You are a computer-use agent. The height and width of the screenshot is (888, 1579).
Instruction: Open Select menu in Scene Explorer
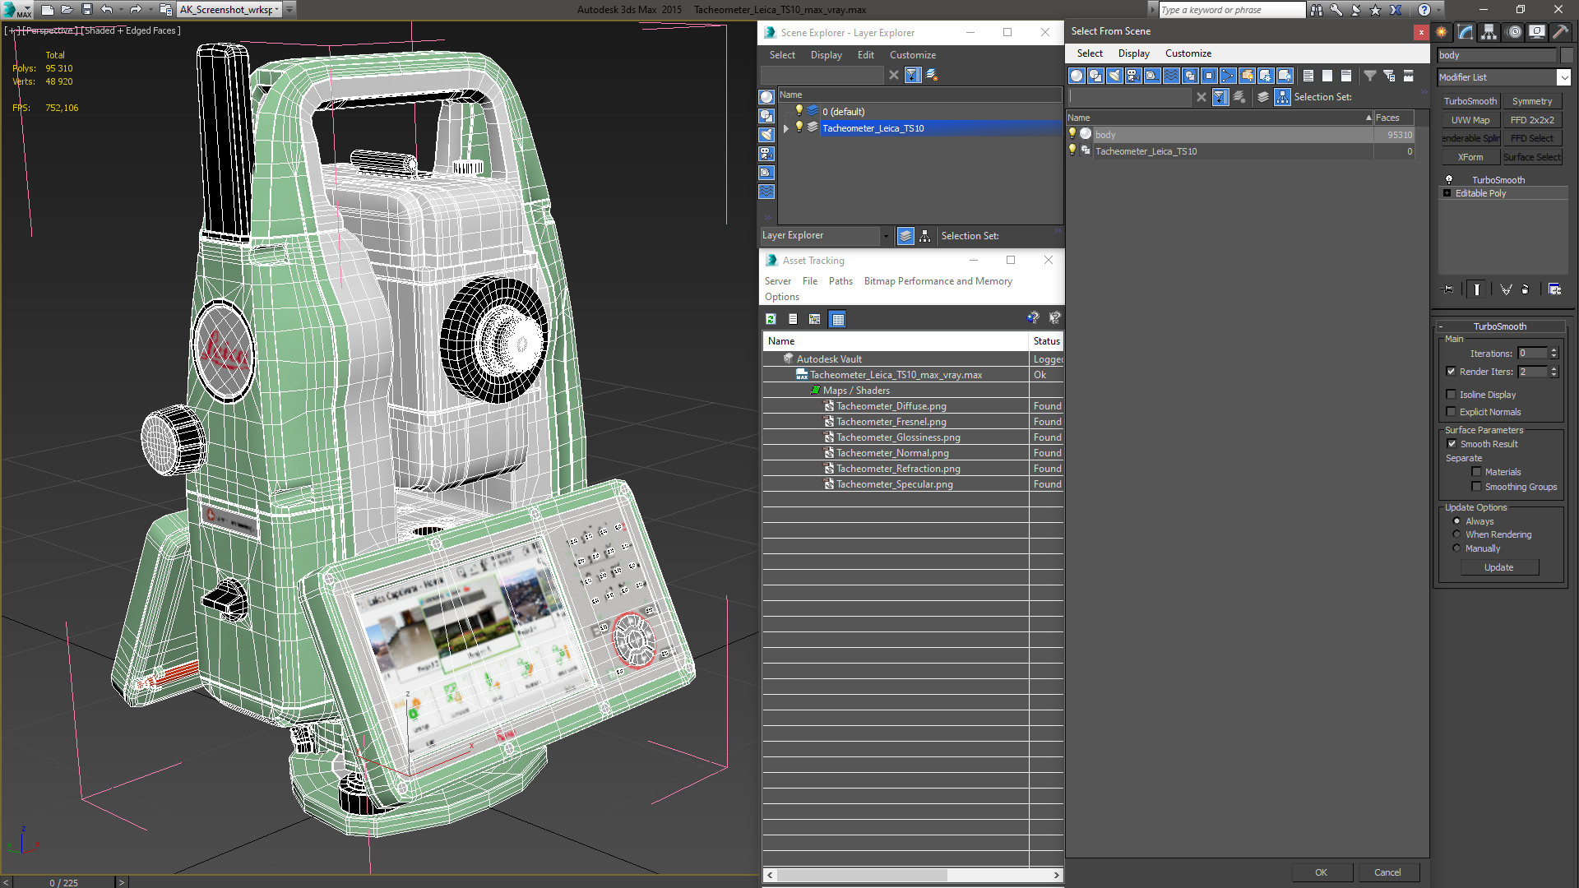(782, 55)
